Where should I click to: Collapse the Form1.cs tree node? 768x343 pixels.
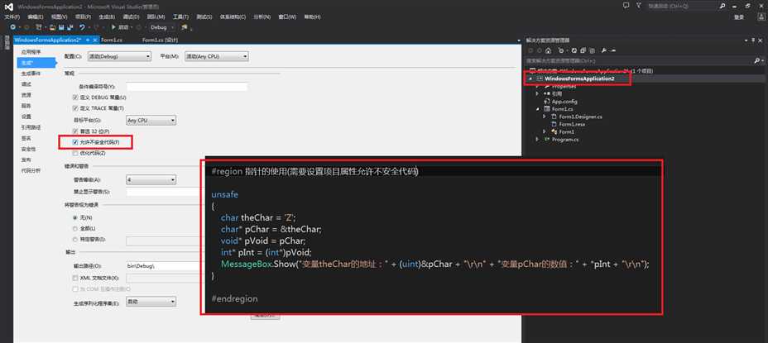click(538, 109)
